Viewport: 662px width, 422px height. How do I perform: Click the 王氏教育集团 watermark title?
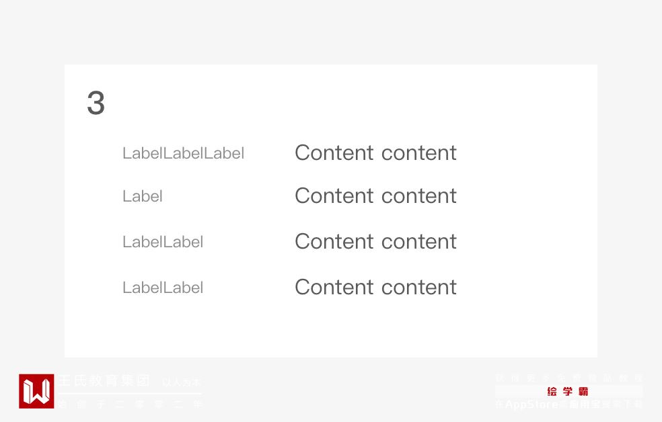click(104, 380)
